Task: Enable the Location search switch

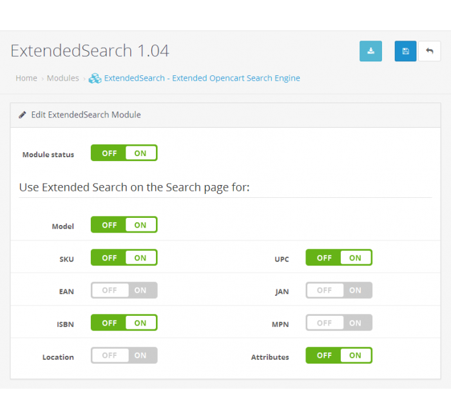Action: pyautogui.click(x=124, y=355)
